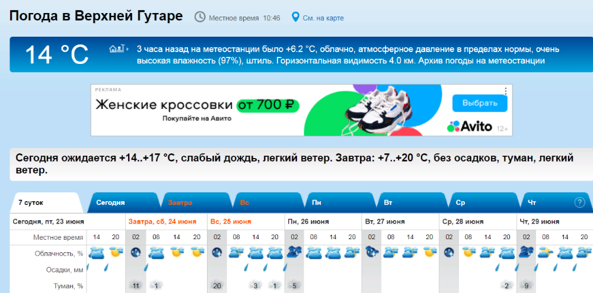This screenshot has height=293, width=593.
Task: Open the Ср forecast tab
Action: [460, 202]
